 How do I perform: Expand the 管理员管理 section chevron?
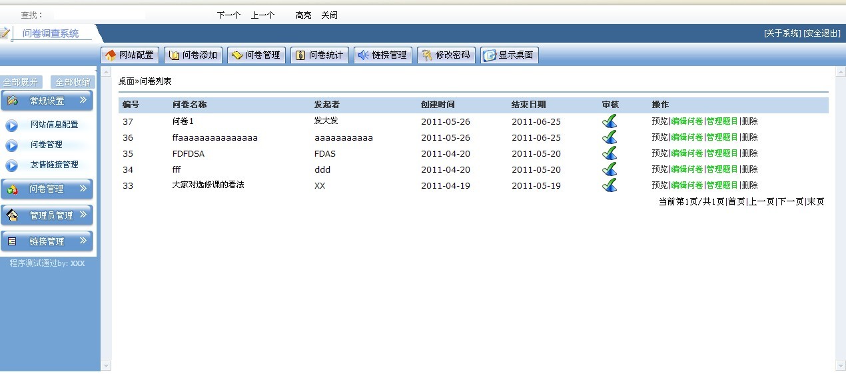click(x=83, y=215)
